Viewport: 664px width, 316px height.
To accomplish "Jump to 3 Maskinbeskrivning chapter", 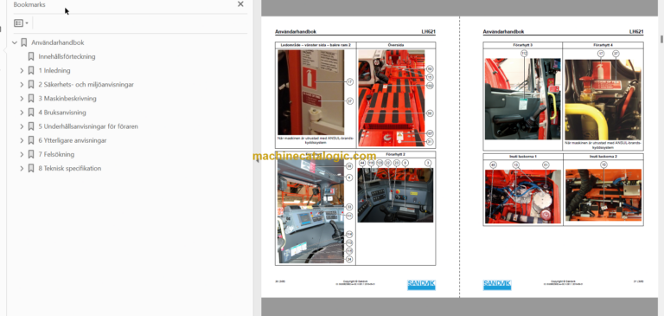I will click(67, 99).
